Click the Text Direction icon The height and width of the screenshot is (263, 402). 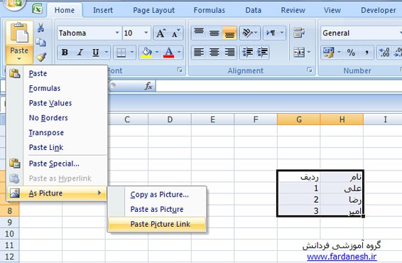tap(271, 33)
